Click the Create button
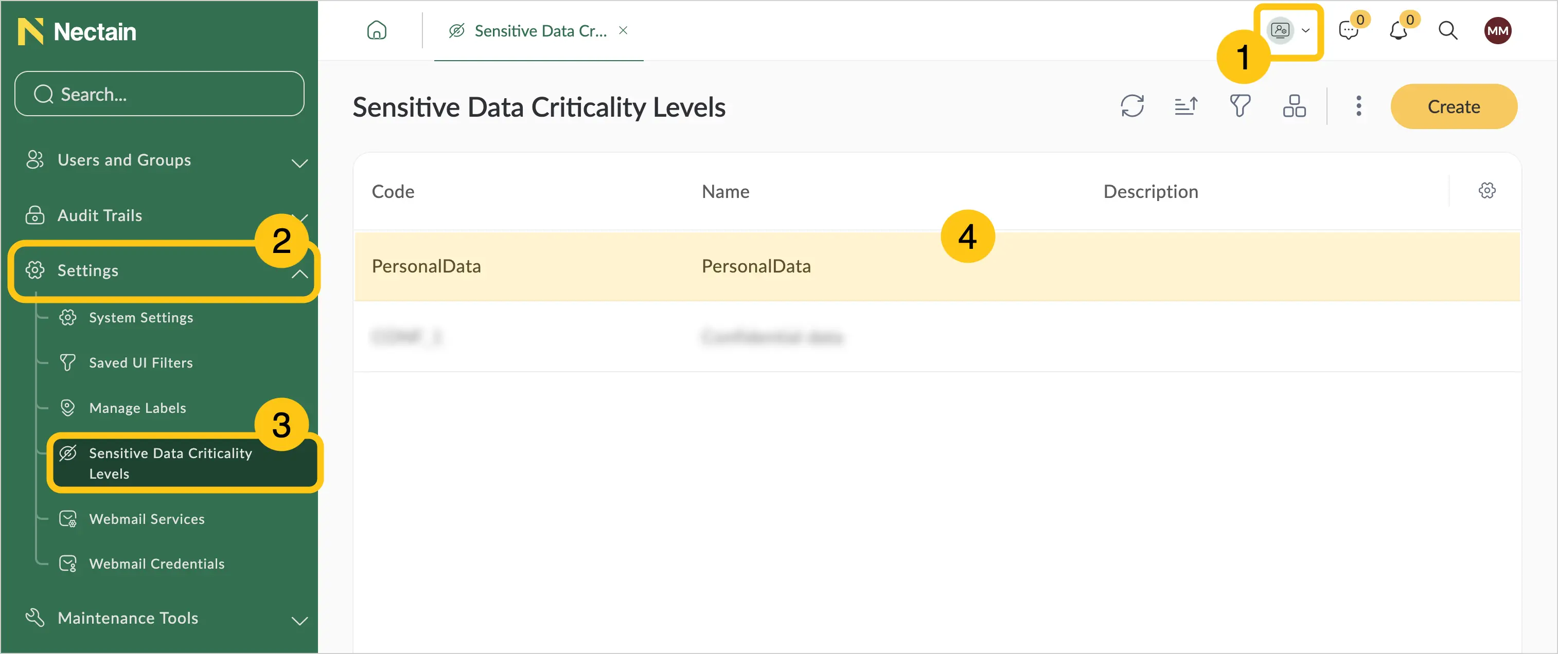 [1454, 106]
